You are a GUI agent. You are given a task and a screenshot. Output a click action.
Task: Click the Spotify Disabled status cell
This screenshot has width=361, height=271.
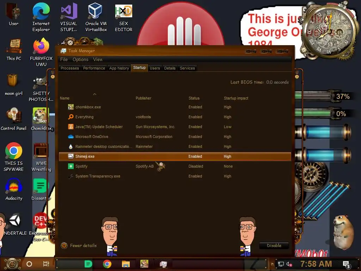(196, 166)
